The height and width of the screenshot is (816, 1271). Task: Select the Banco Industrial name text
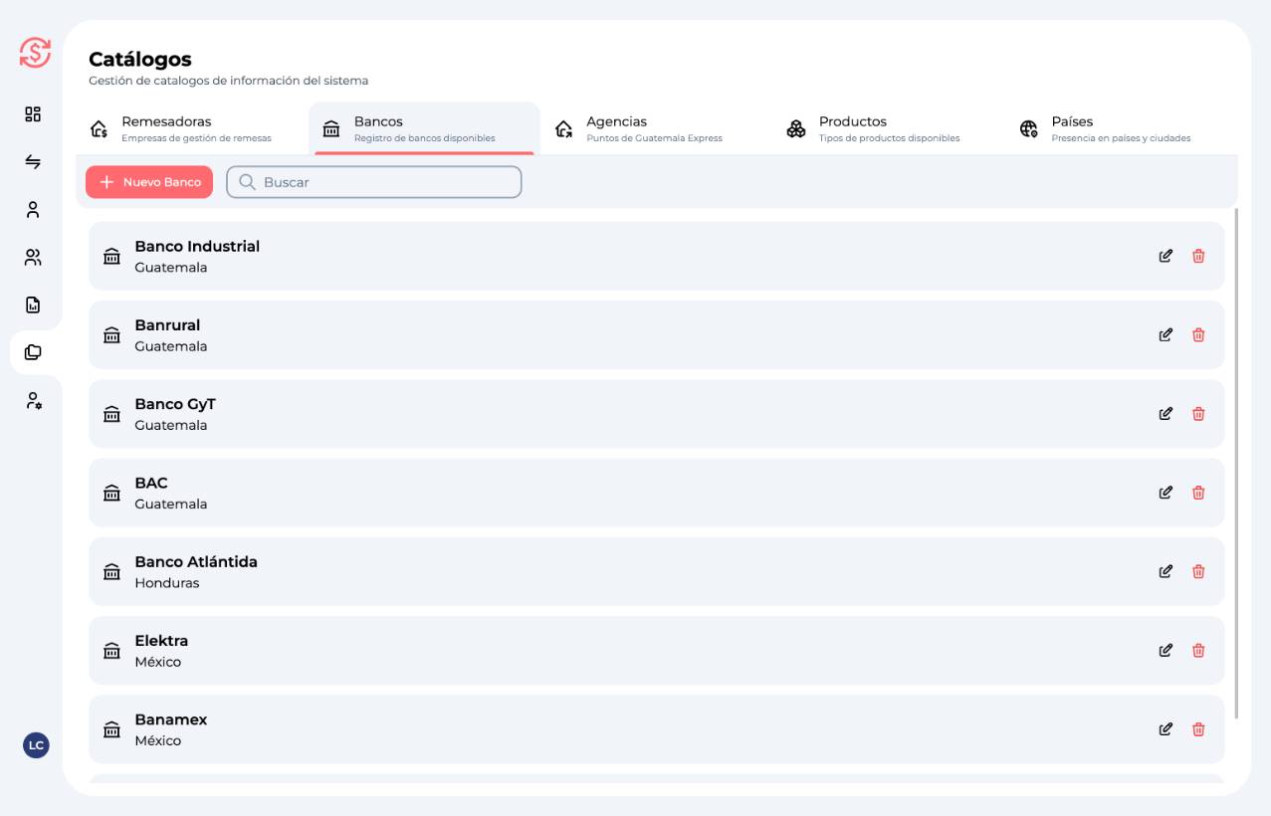click(197, 247)
